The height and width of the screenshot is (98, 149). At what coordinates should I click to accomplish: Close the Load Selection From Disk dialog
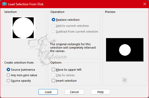[x=145, y=4]
